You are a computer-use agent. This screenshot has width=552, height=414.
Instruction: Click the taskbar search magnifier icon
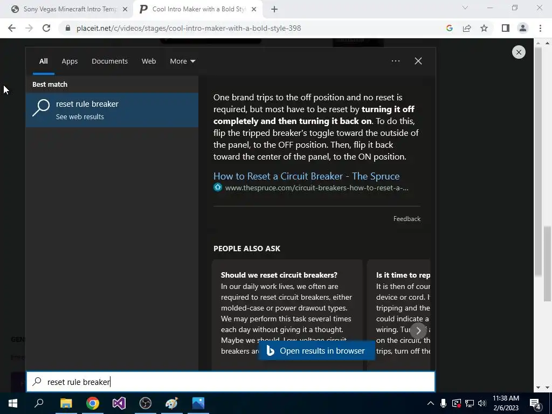click(39, 403)
